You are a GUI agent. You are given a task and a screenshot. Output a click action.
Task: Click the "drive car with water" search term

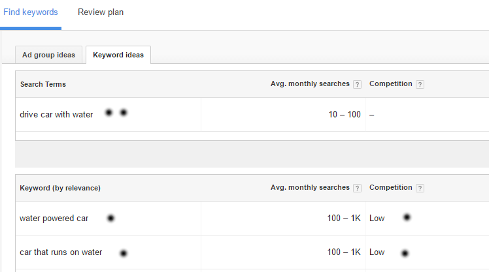tap(56, 115)
